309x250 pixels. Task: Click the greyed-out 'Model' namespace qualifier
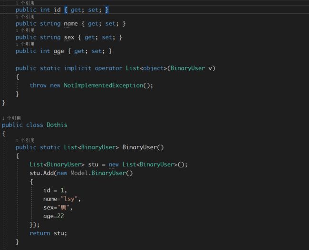point(79,173)
